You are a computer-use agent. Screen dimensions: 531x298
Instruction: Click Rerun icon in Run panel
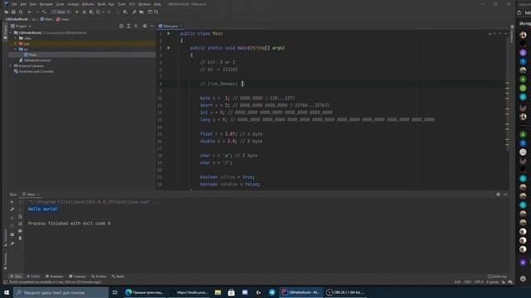tap(12, 202)
